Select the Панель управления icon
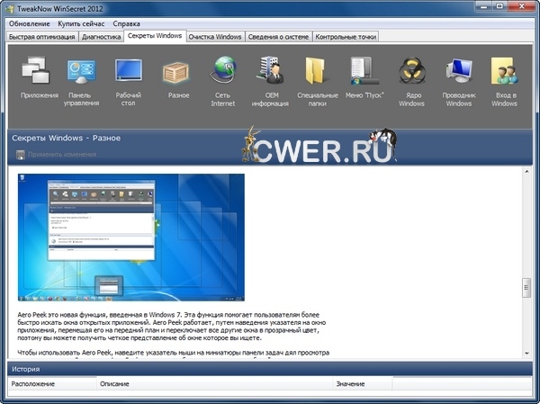Screen dimensions: 540x404 [x=81, y=71]
